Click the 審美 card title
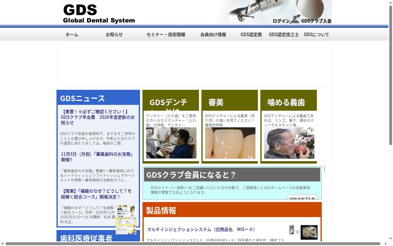This screenshot has width=393, height=246. [216, 102]
